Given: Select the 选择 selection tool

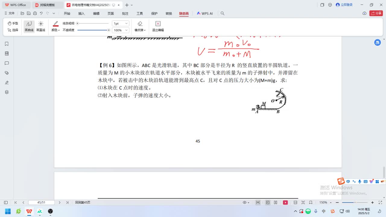Looking at the screenshot, I should coord(13,30).
